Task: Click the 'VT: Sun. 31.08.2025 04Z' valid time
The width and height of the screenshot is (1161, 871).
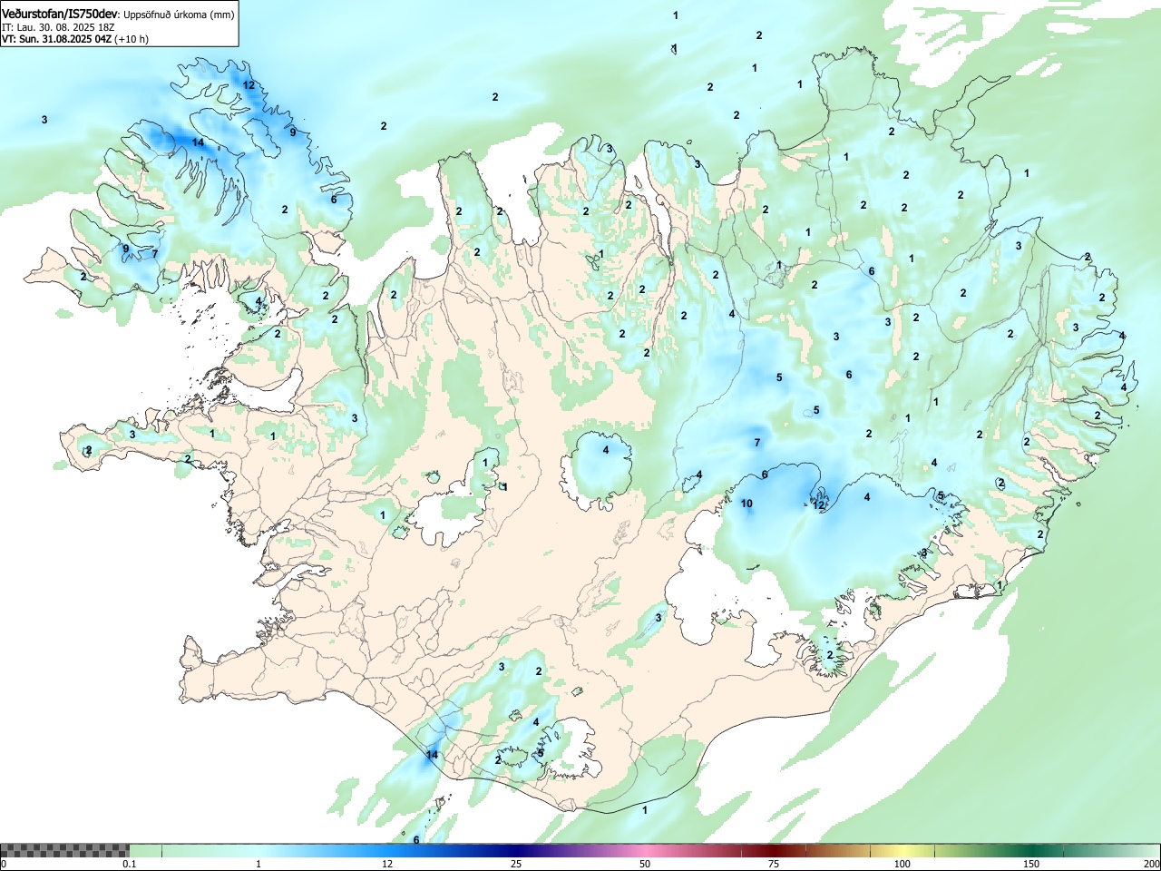Action: click(56, 39)
